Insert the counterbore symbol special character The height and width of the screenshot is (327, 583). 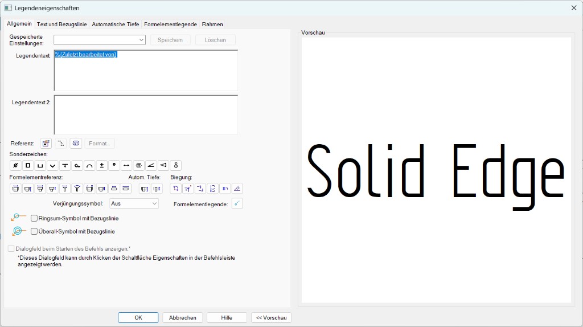point(40,165)
